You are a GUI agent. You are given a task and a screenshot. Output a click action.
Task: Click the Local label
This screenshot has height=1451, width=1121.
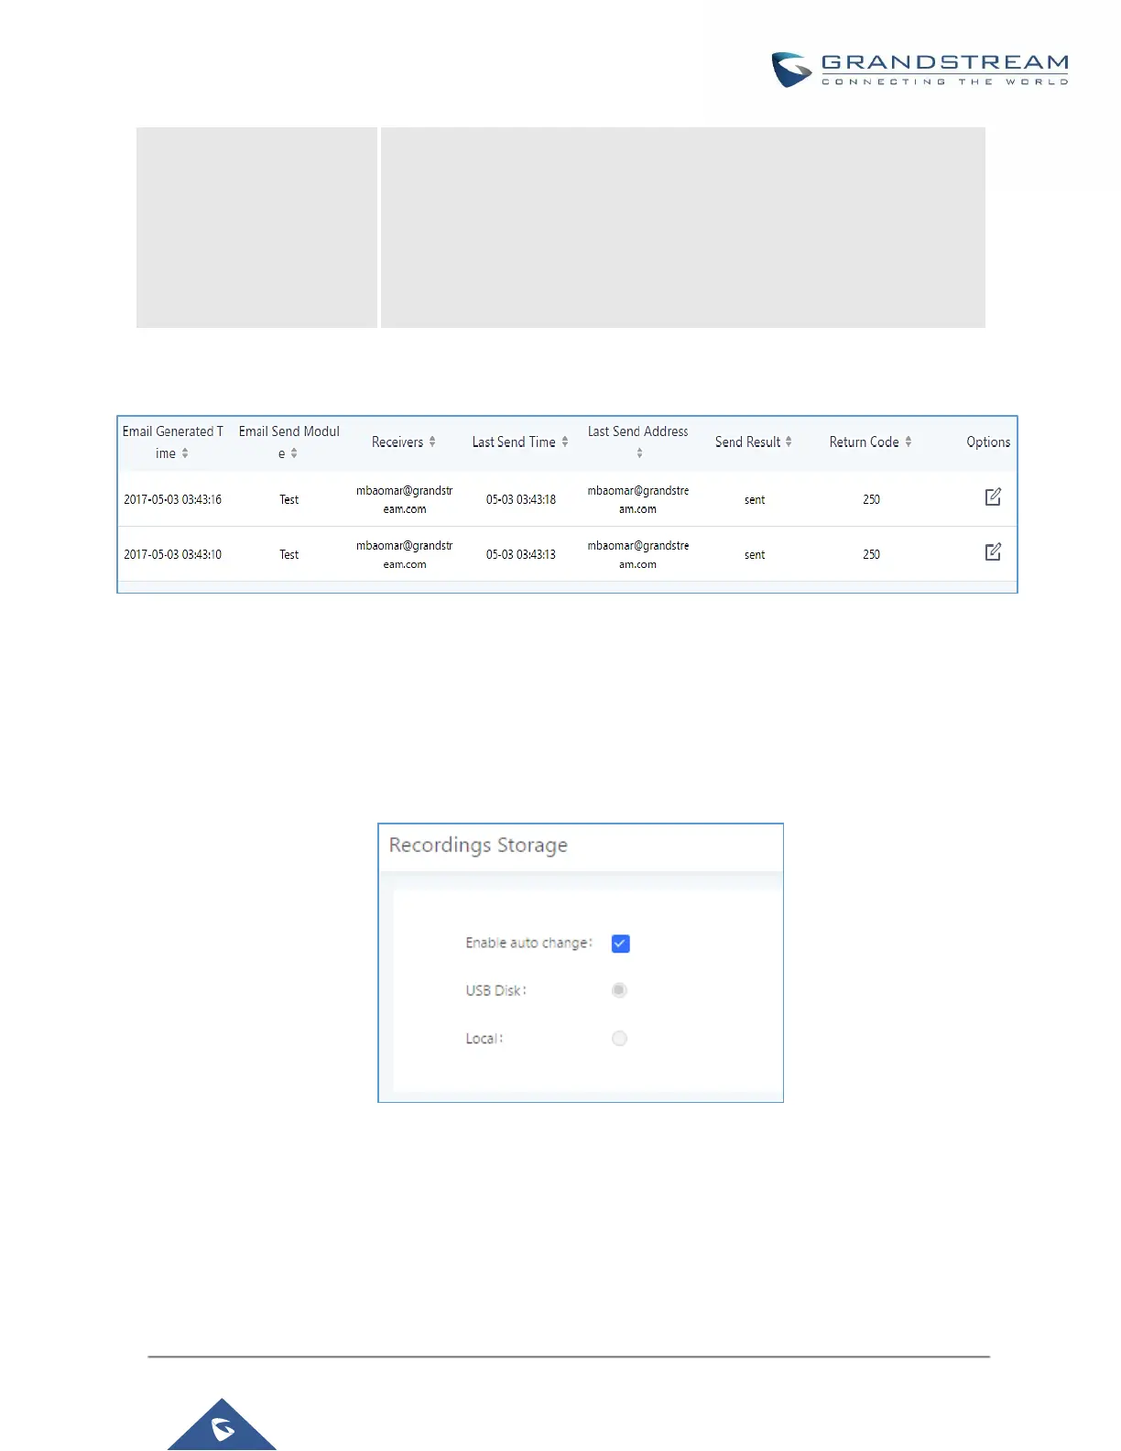pyautogui.click(x=484, y=1038)
